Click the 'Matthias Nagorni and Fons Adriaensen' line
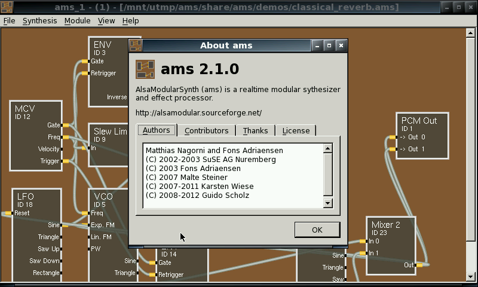 pos(215,150)
